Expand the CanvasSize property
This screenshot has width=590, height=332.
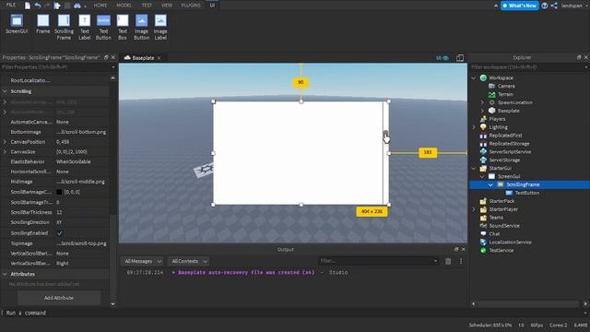pyautogui.click(x=5, y=151)
